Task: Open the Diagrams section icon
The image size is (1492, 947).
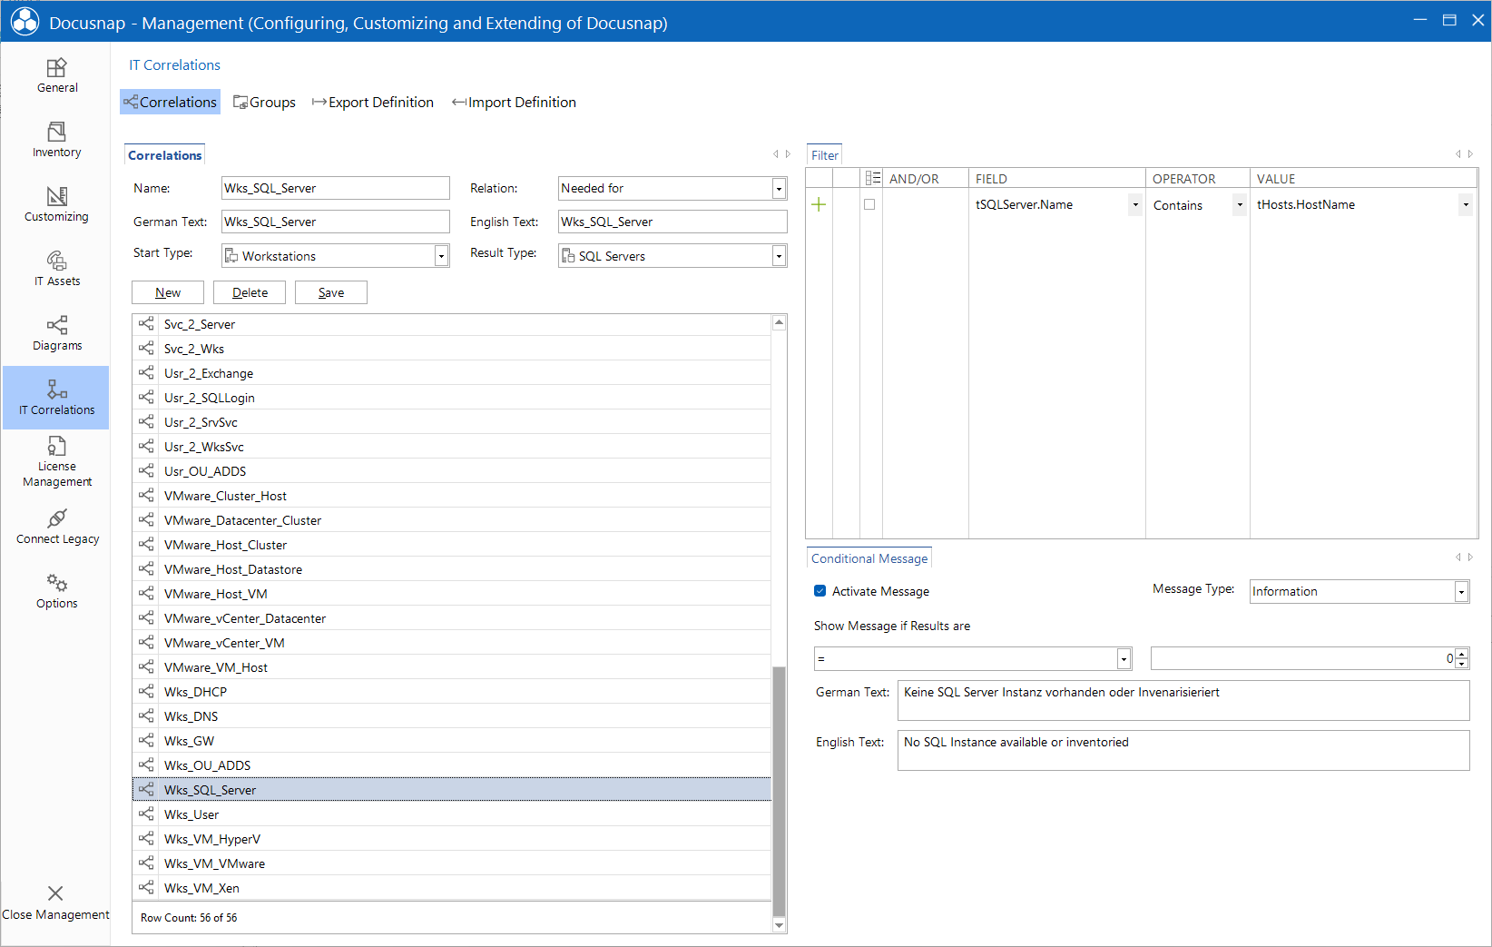Action: tap(56, 326)
